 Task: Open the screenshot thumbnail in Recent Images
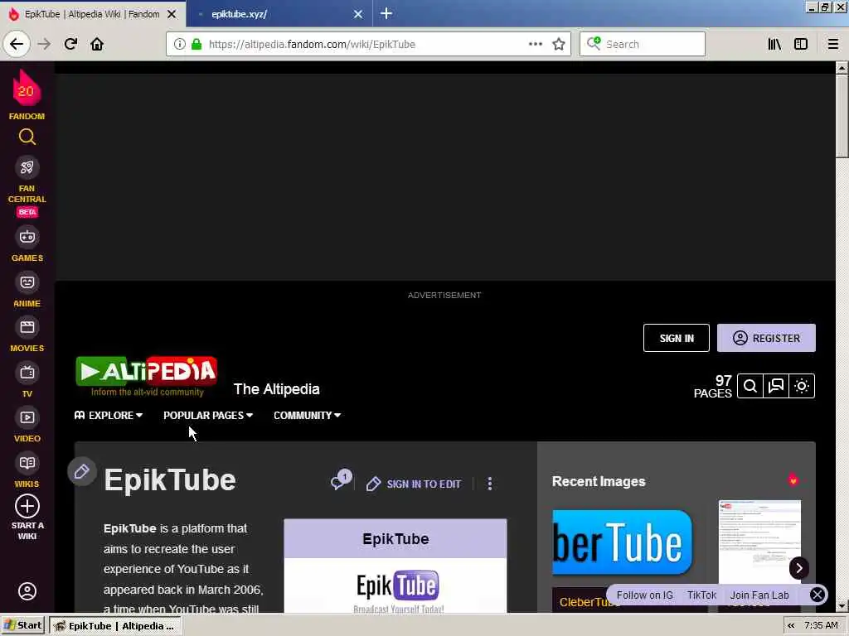tap(759, 542)
